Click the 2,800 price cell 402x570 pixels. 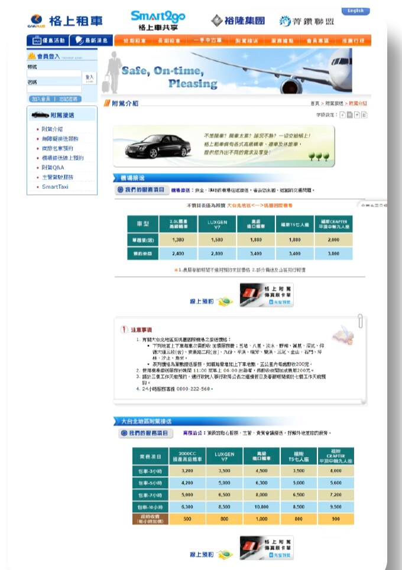(217, 253)
